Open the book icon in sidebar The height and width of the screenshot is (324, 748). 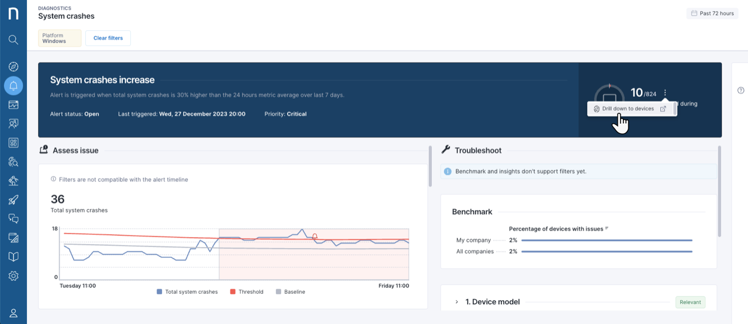[x=13, y=256]
